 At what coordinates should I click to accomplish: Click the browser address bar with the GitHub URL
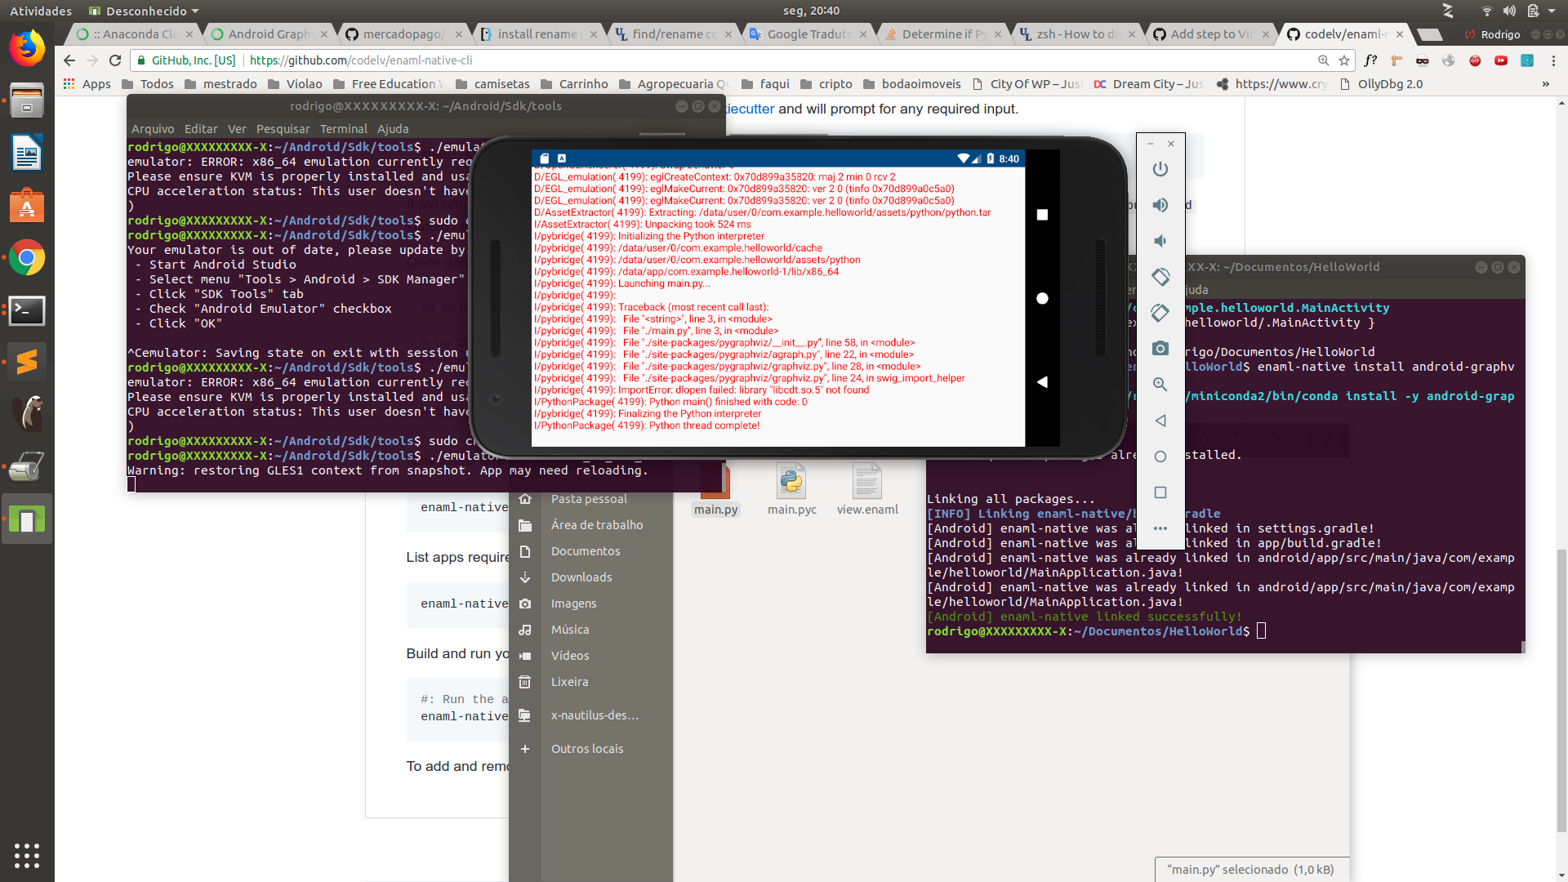coord(719,60)
